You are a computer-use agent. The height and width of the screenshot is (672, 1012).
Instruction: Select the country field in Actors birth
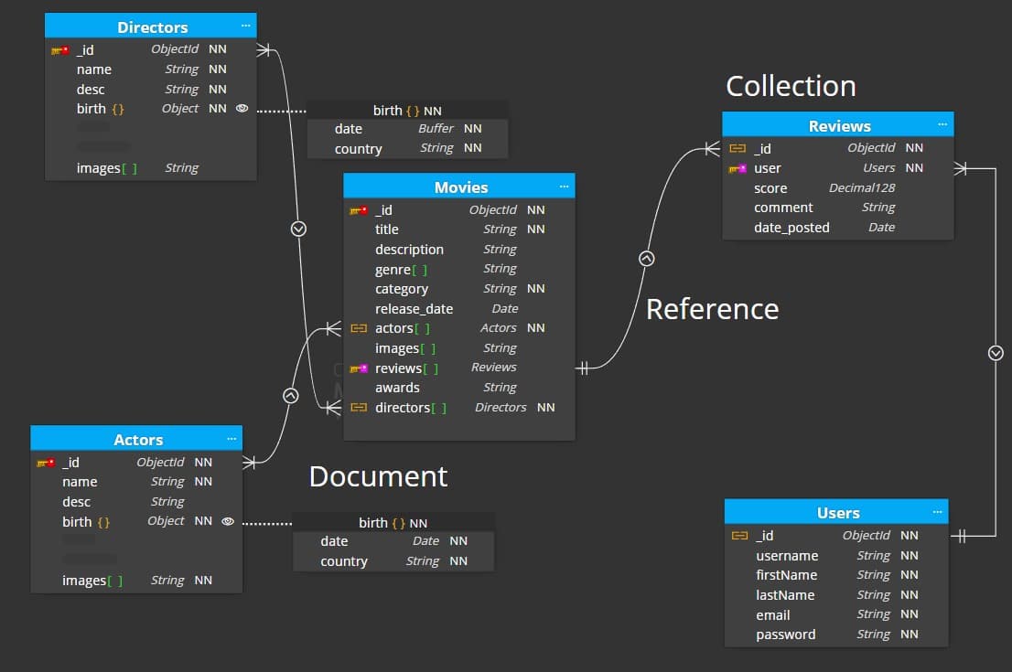tap(393, 561)
